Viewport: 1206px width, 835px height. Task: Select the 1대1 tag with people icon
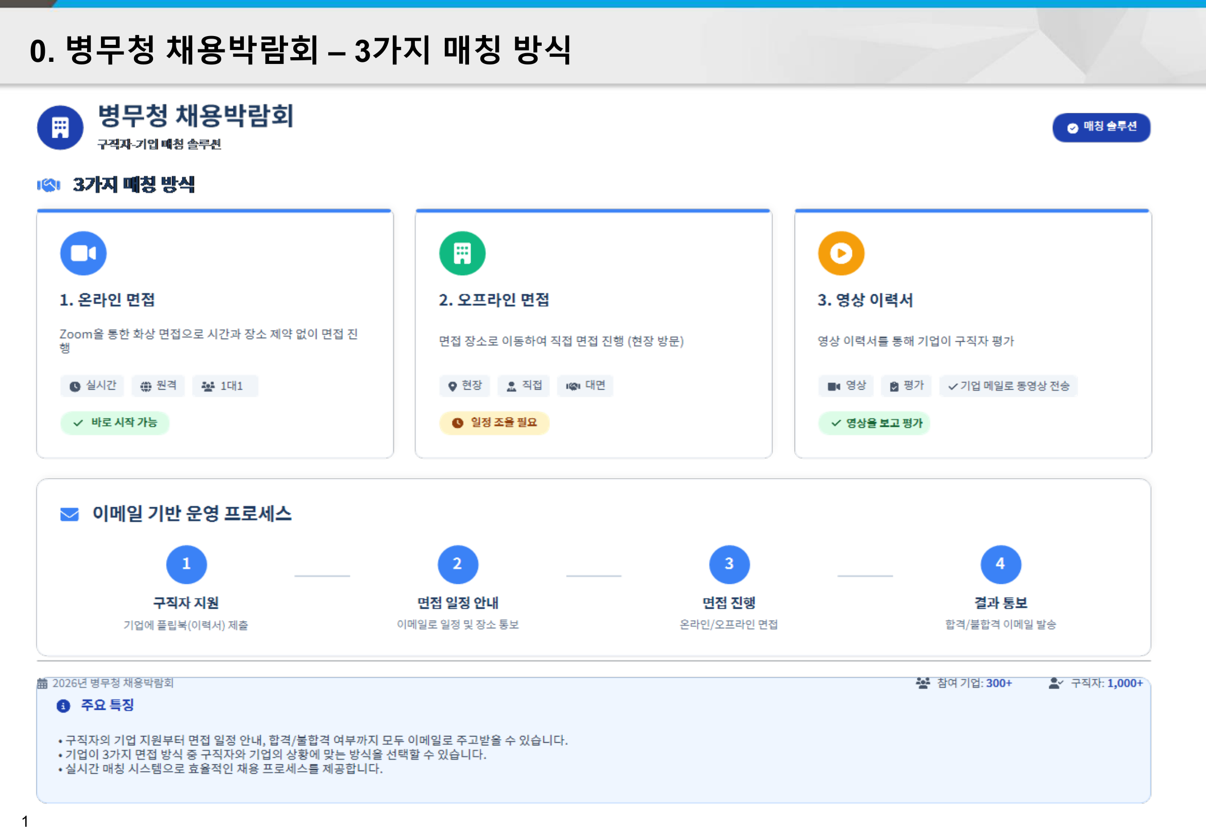point(225,386)
